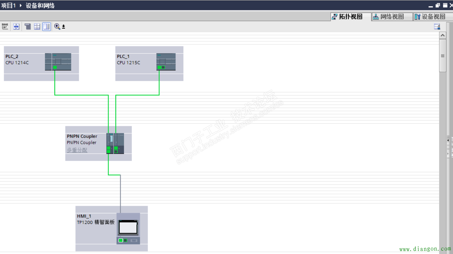Click the zoom magnifier icon
453x254 pixels.
pos(57,27)
